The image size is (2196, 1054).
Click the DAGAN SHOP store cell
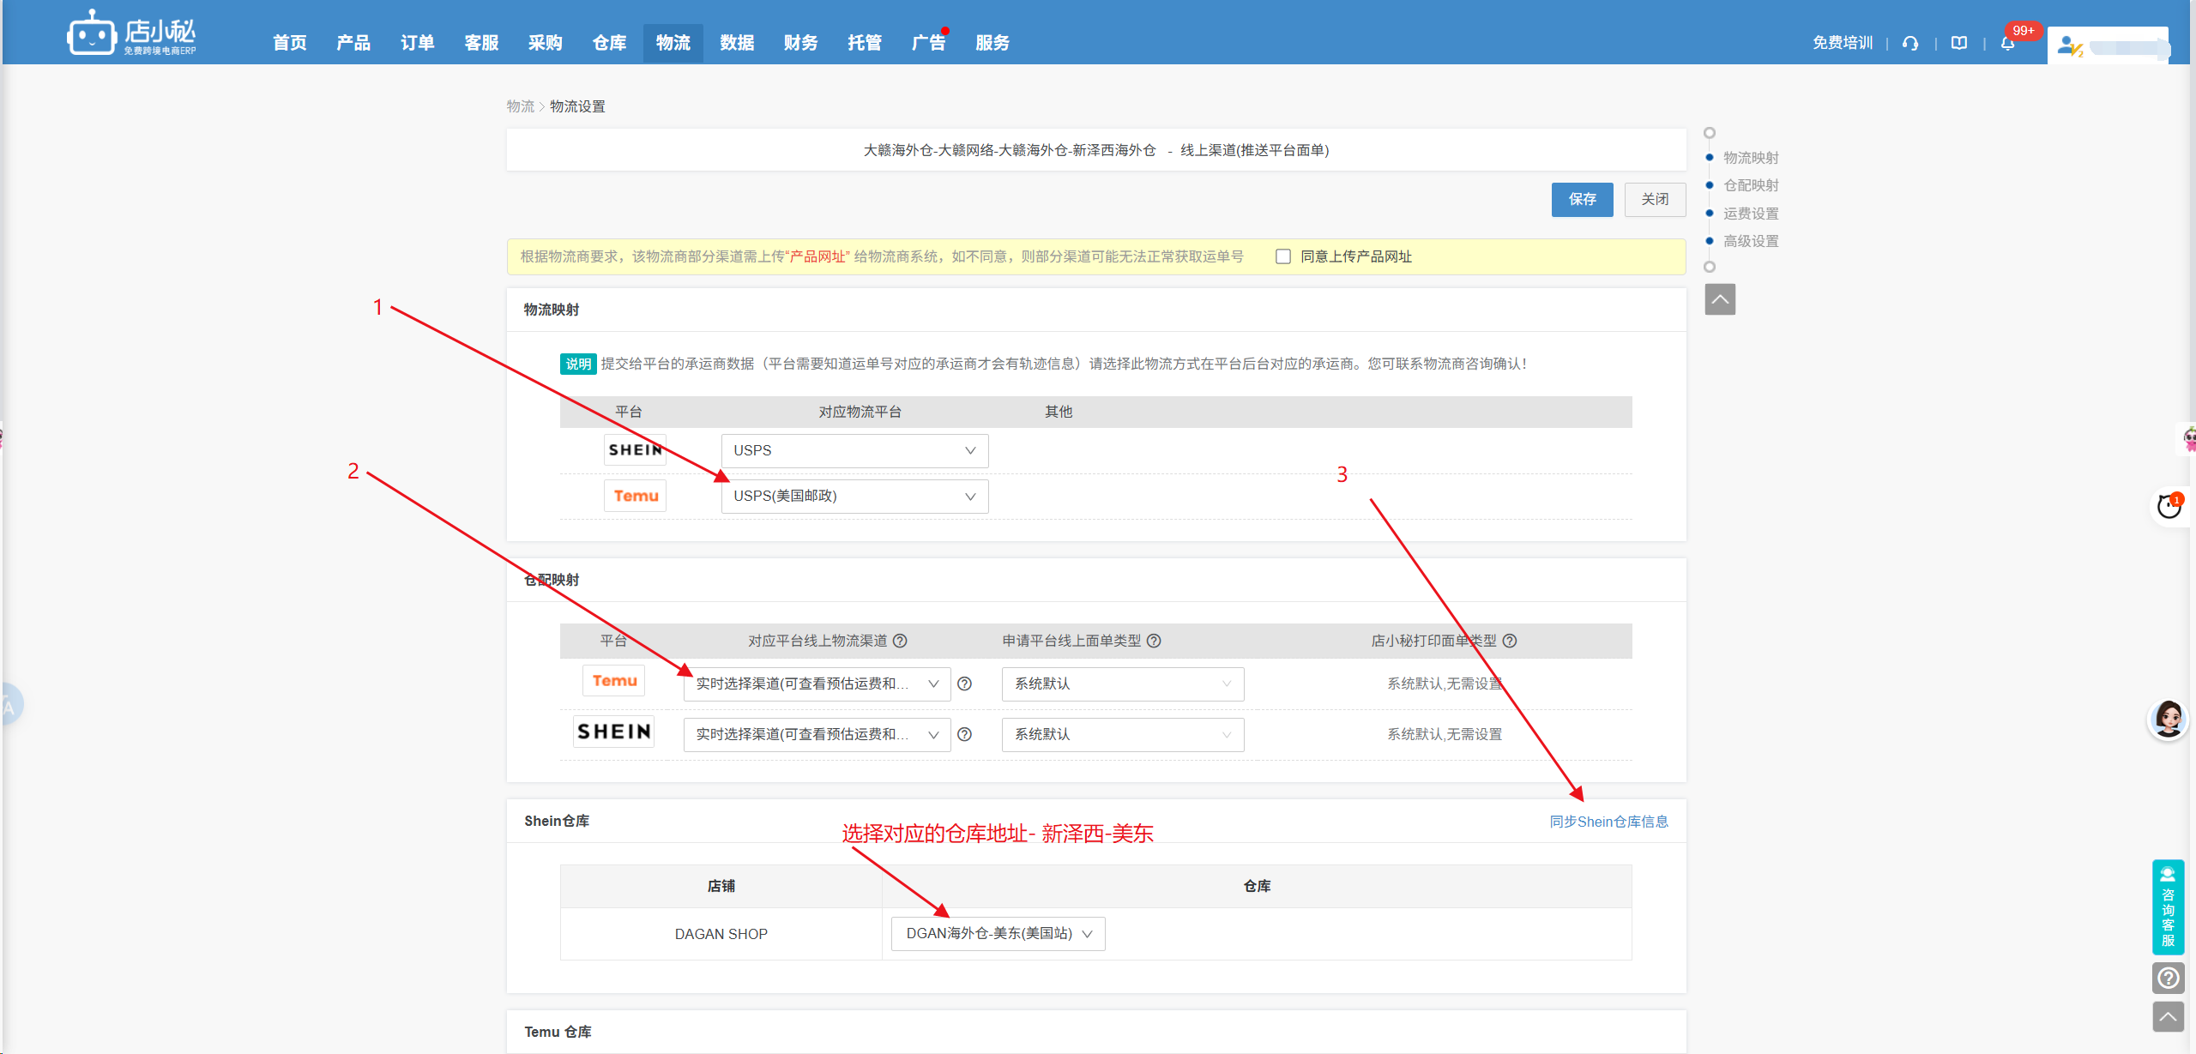(x=721, y=934)
